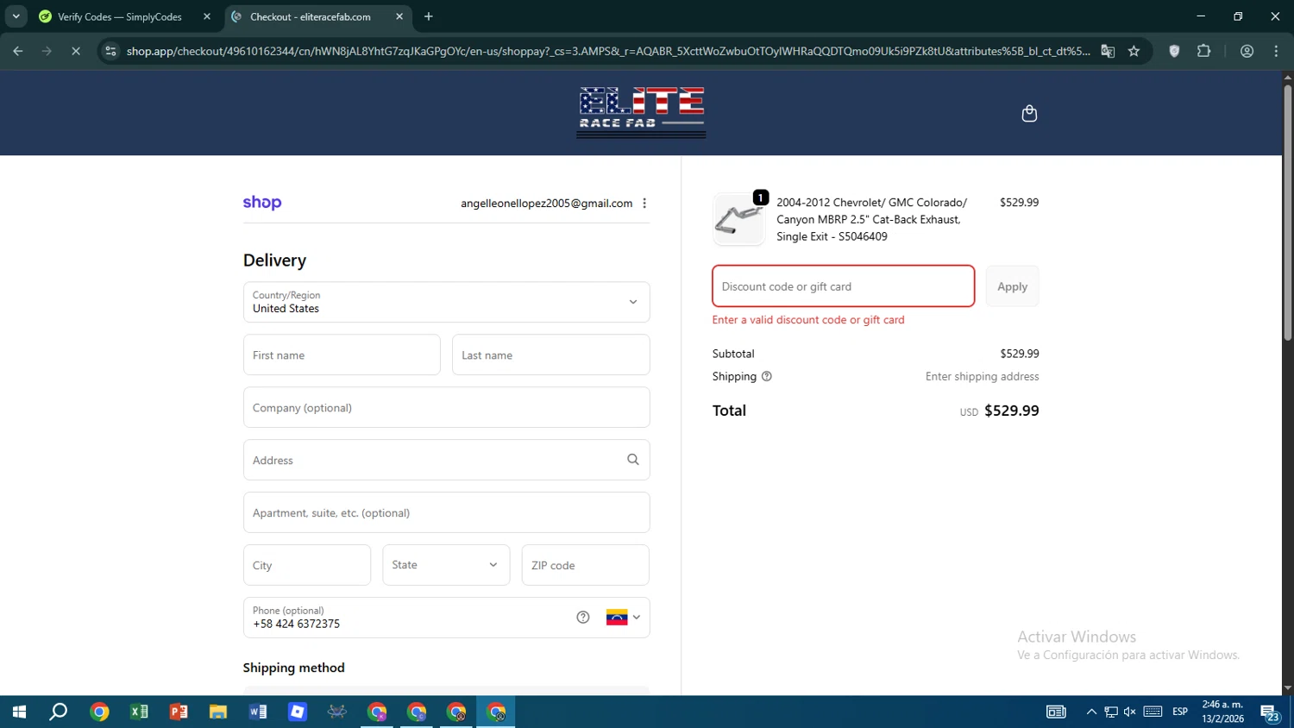Click the exhaust product thumbnail
The height and width of the screenshot is (728, 1294).
pos(738,219)
